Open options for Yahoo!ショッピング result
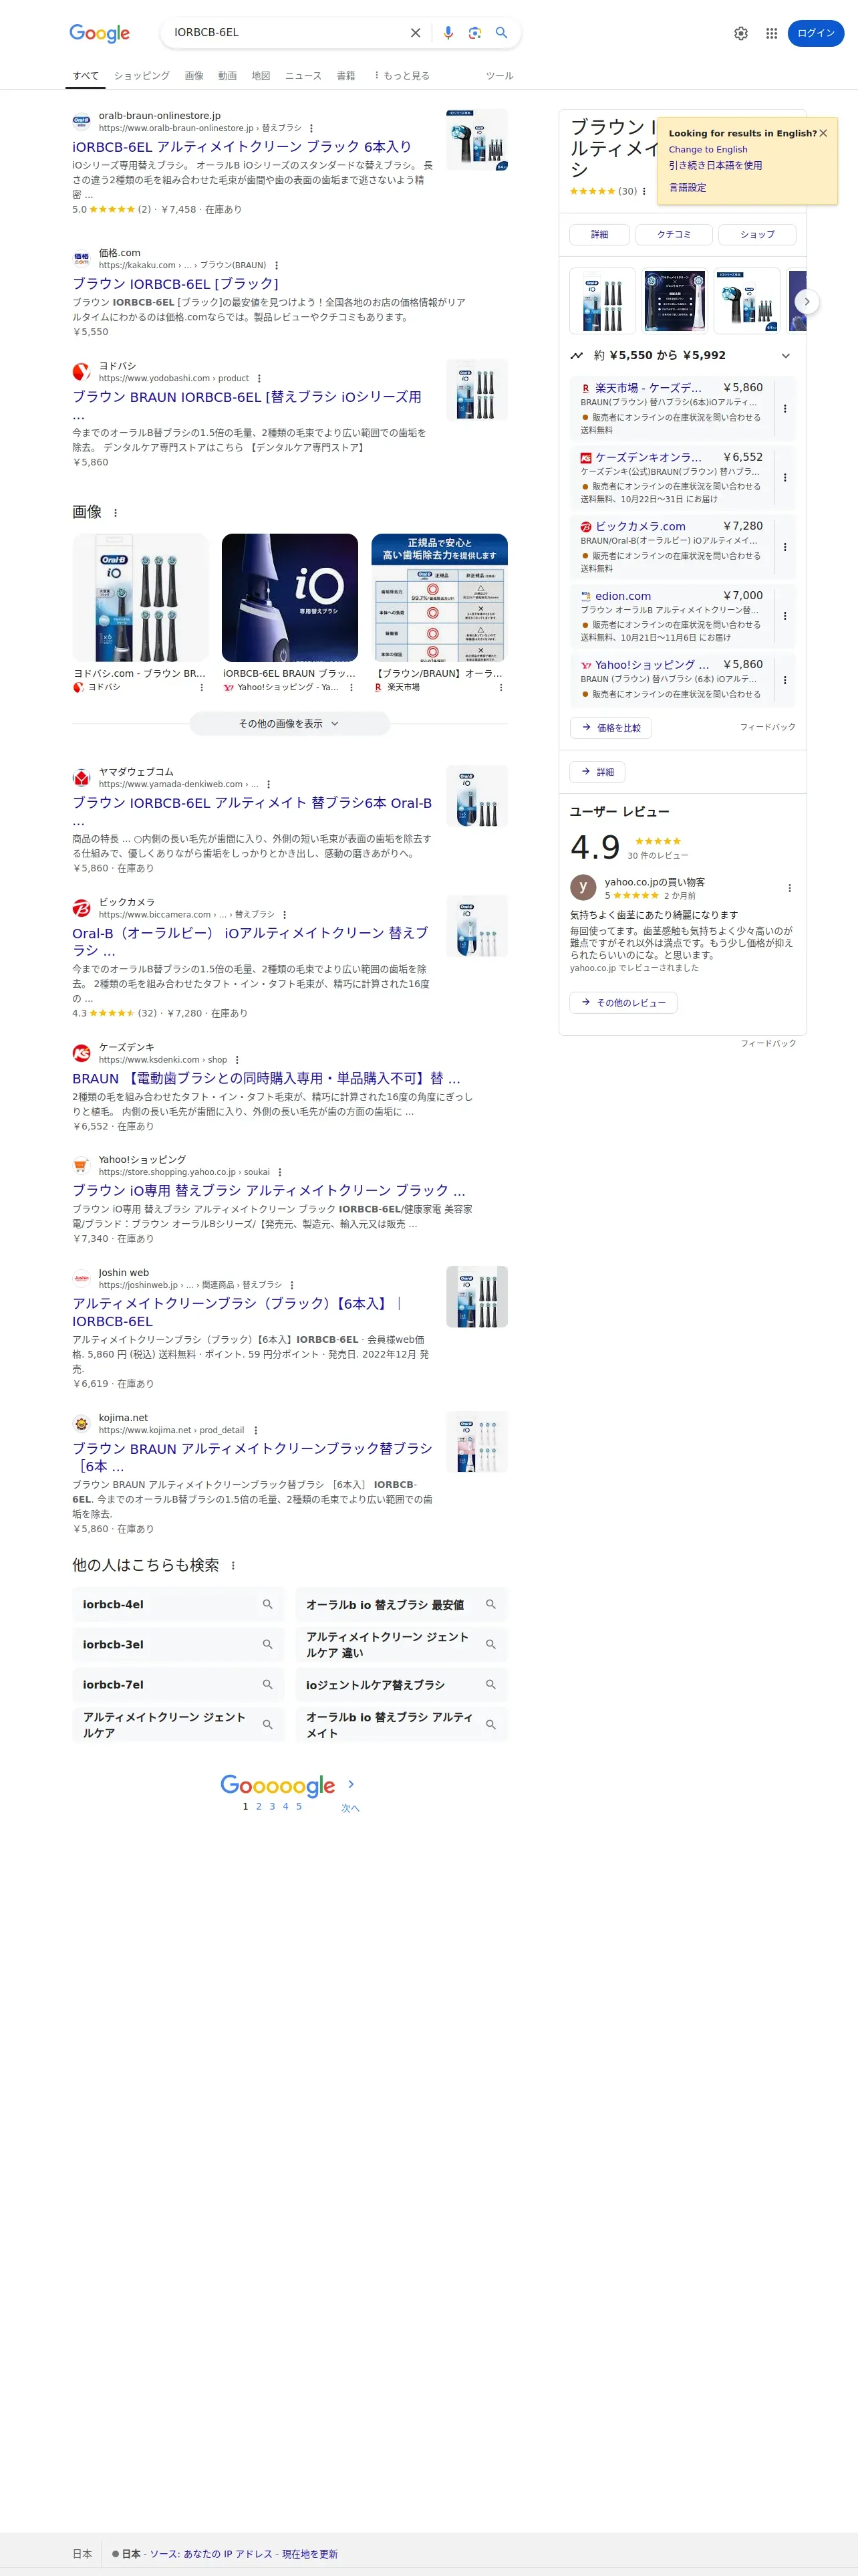Screen dimensions: 858x2576 [x=280, y=1173]
